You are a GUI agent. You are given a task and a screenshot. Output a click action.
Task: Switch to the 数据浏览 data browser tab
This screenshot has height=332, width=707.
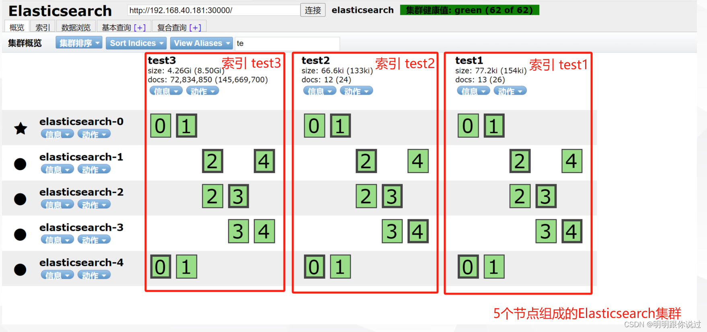point(76,27)
